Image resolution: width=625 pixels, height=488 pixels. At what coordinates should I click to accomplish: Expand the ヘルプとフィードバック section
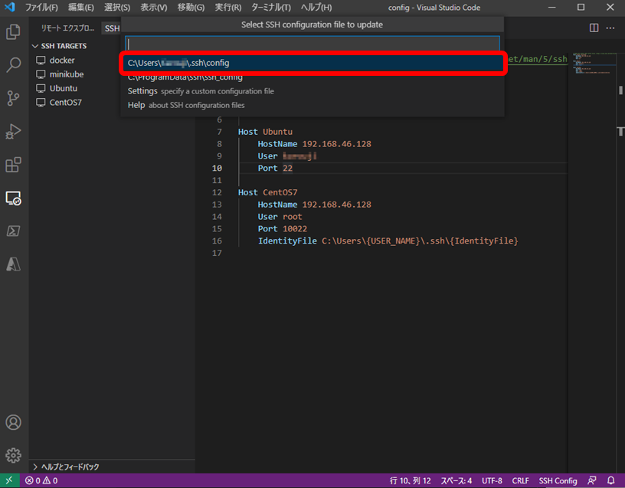coord(66,467)
